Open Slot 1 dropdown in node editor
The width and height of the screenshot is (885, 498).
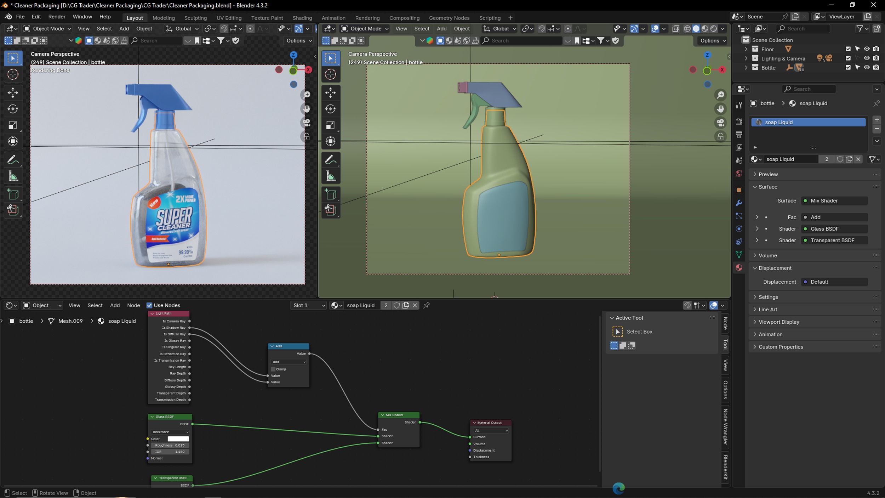pos(308,305)
